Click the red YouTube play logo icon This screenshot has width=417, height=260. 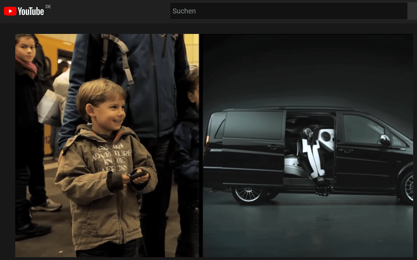tap(10, 11)
